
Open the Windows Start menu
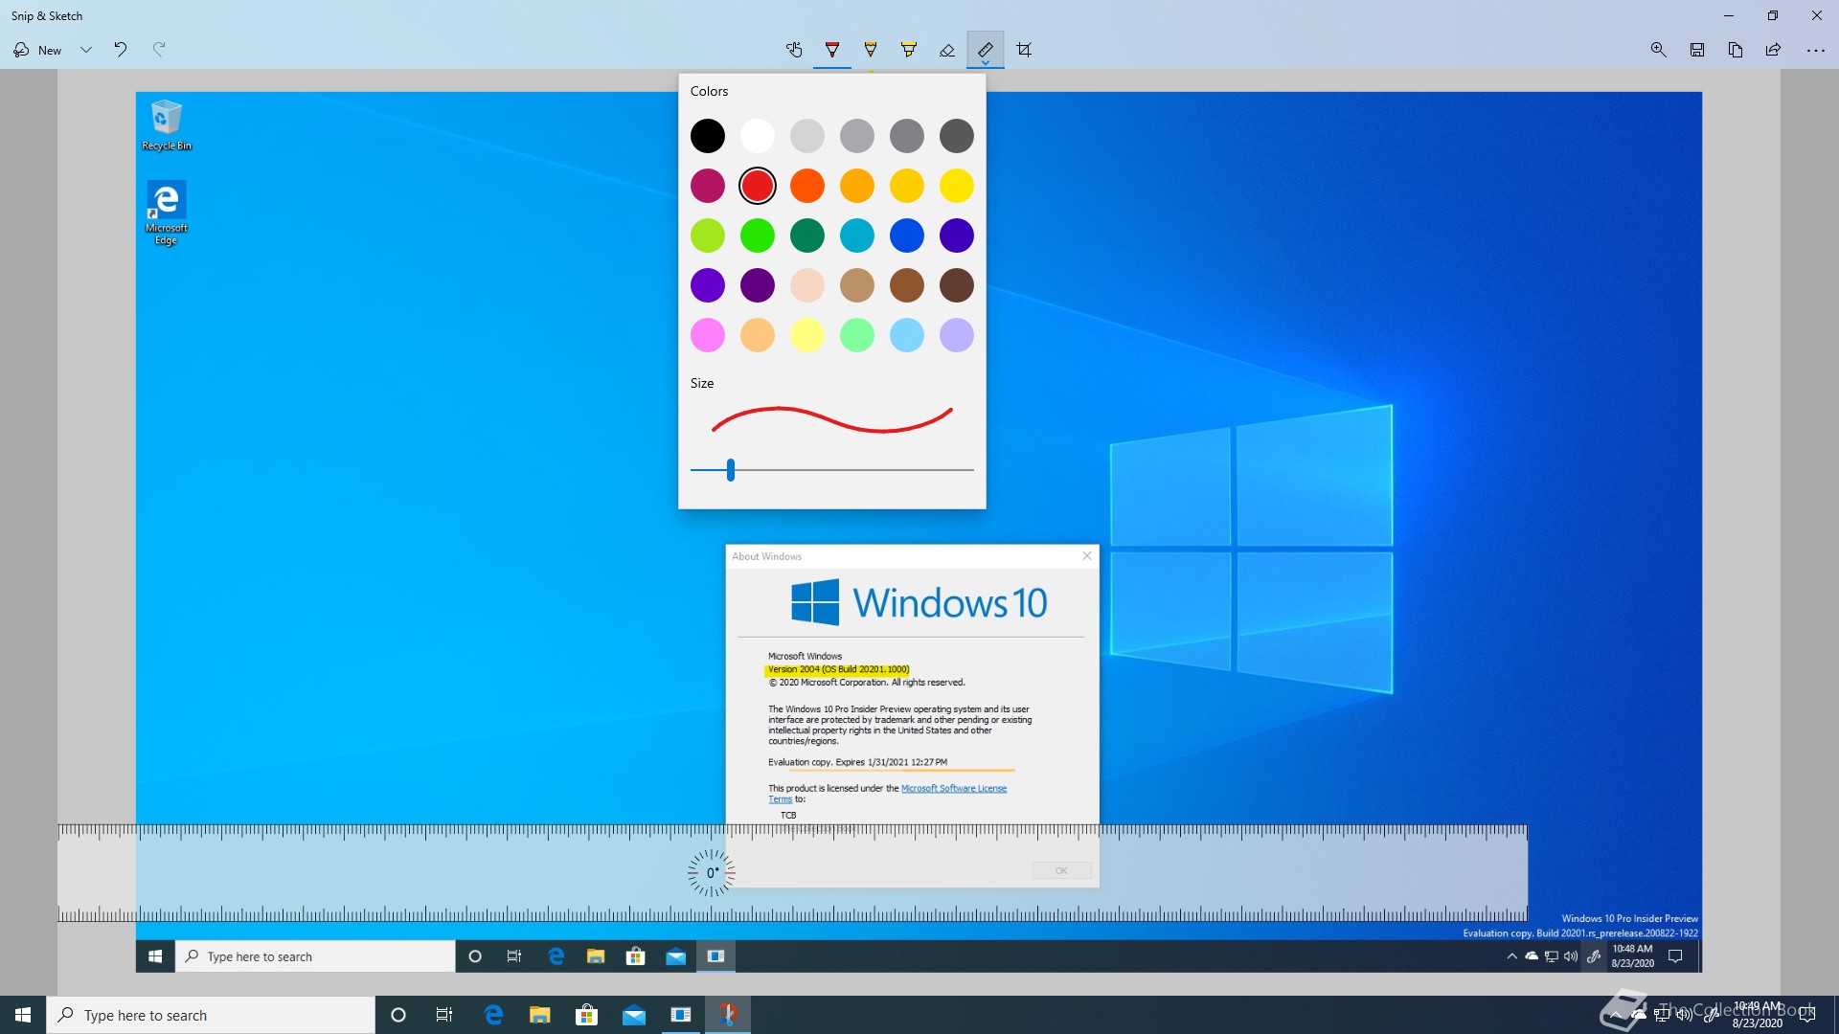(23, 1015)
